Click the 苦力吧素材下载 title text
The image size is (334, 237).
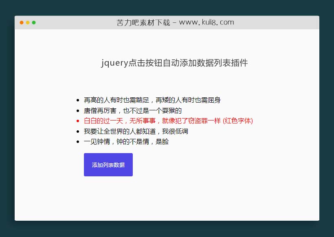143,22
